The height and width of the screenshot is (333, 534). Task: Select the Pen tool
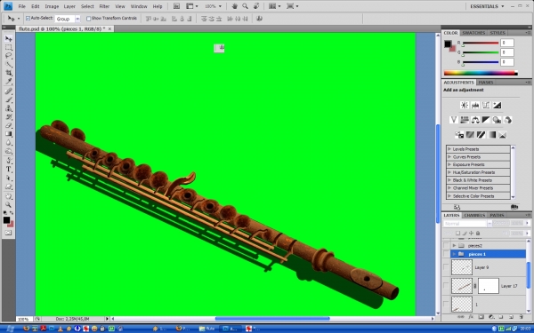[x=9, y=161]
